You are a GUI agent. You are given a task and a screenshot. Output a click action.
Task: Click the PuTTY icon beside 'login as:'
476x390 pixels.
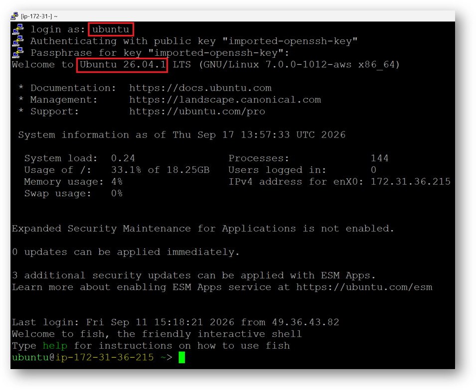pos(18,29)
